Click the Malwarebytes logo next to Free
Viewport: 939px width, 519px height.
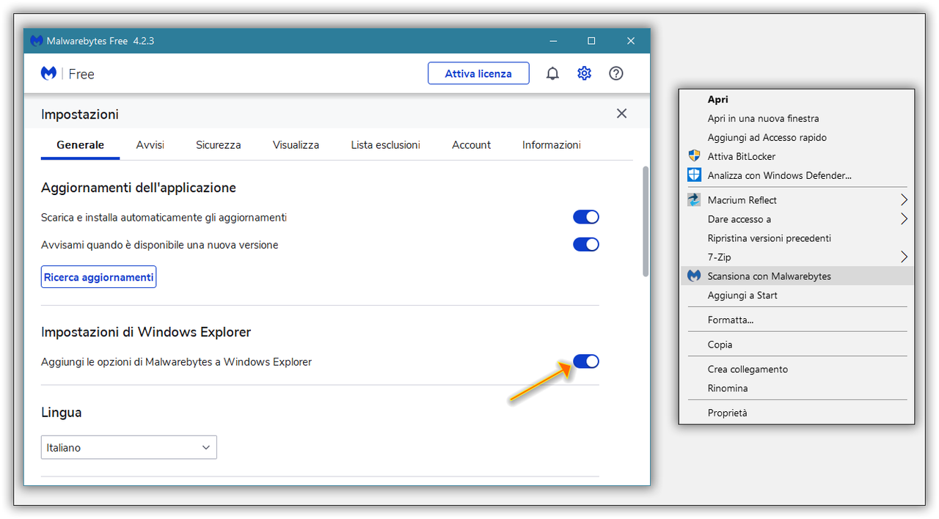coord(48,73)
